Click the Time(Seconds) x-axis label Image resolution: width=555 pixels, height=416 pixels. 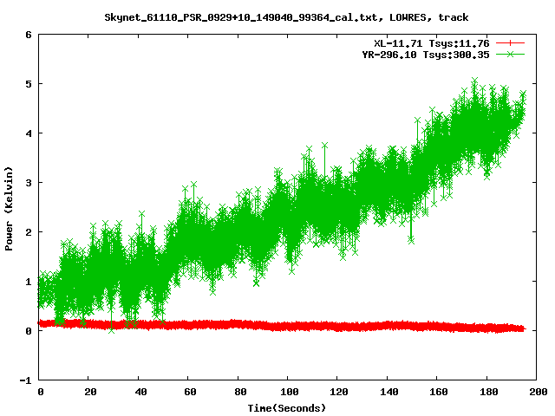click(289, 407)
